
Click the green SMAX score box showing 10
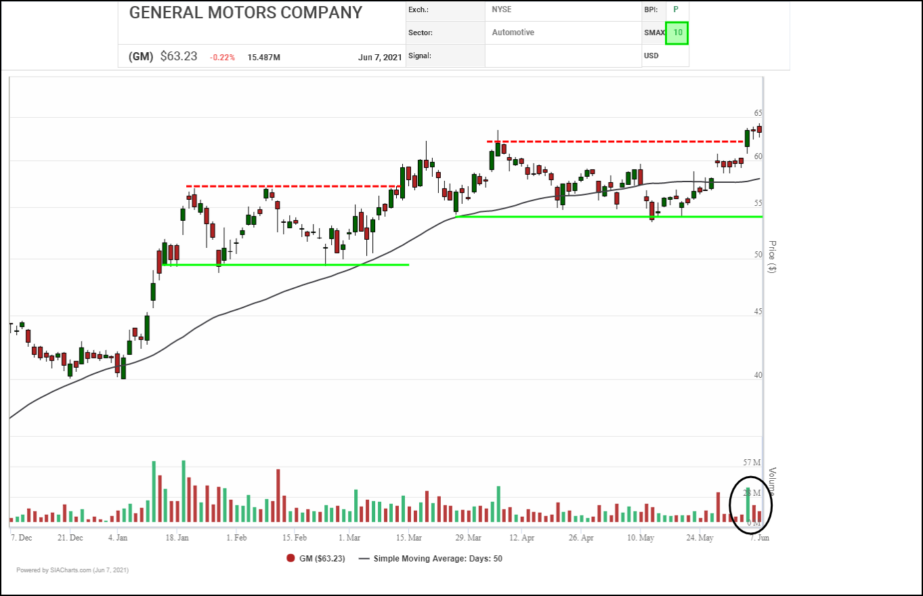point(677,33)
